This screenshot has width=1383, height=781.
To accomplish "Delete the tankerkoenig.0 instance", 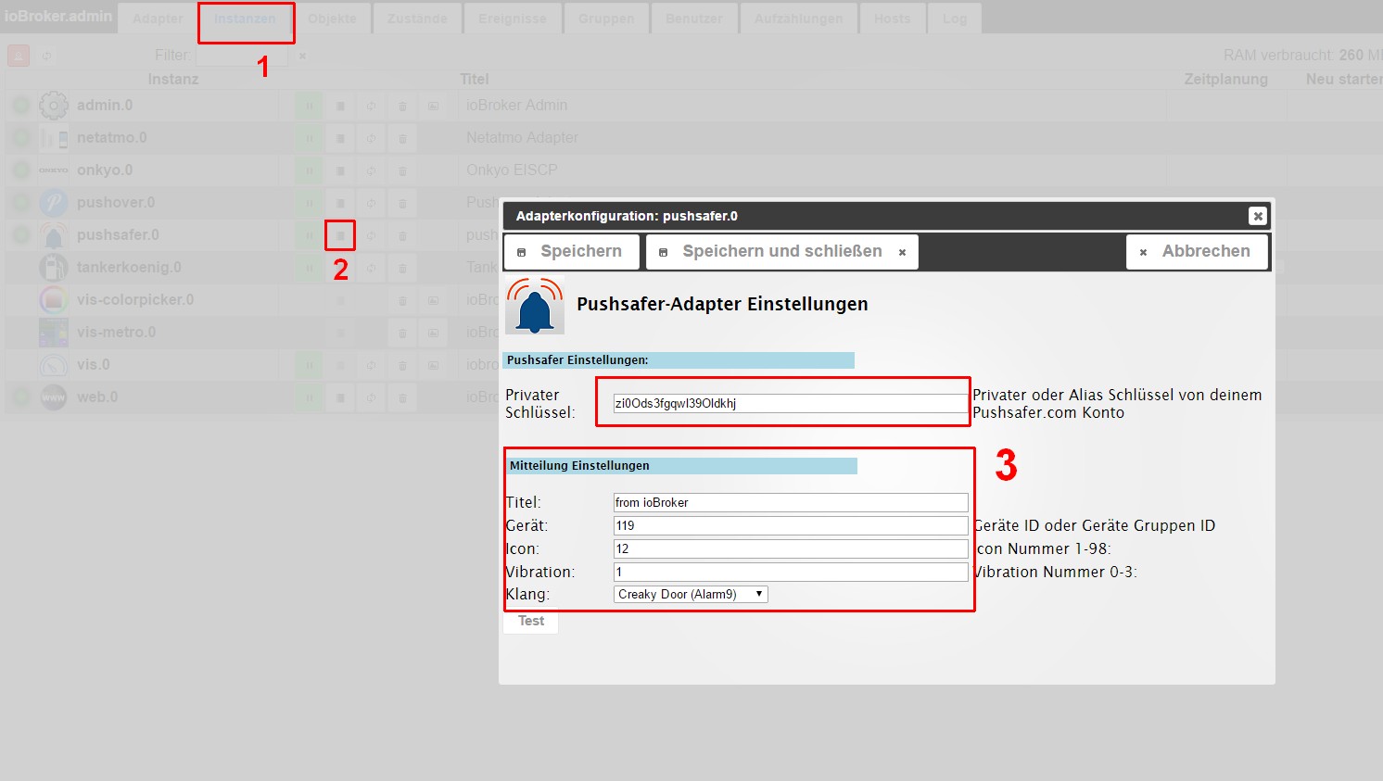I will coord(402,268).
